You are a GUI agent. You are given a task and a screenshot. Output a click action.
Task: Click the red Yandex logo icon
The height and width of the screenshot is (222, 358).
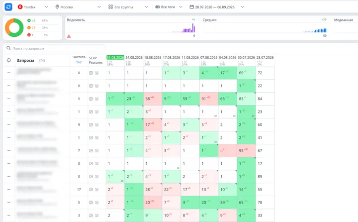pyautogui.click(x=20, y=7)
